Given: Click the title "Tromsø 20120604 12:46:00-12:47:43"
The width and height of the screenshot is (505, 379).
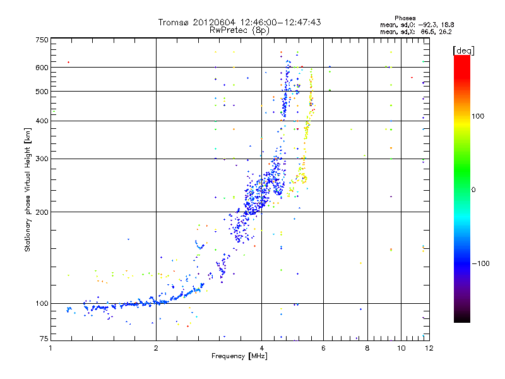Looking at the screenshot, I should coord(239,22).
